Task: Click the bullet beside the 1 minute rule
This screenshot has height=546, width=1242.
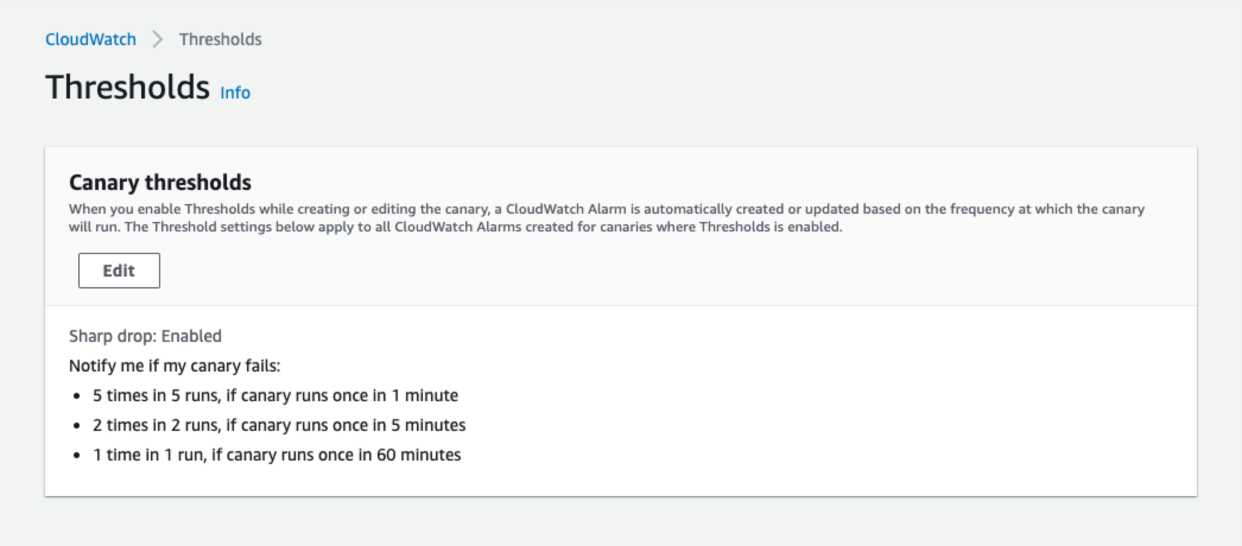Action: 77,396
